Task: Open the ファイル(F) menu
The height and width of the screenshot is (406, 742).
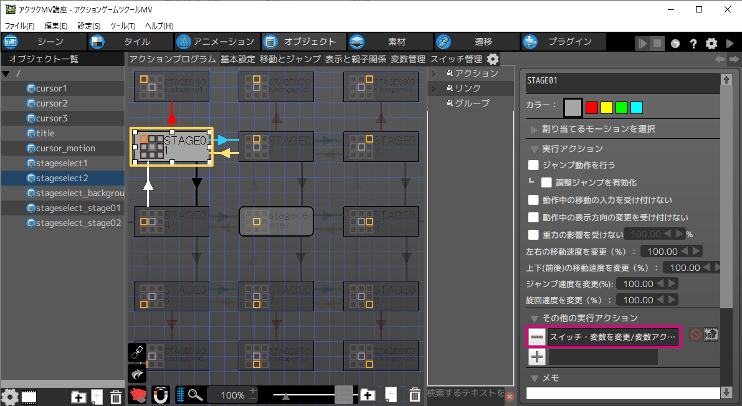Action: (x=20, y=26)
